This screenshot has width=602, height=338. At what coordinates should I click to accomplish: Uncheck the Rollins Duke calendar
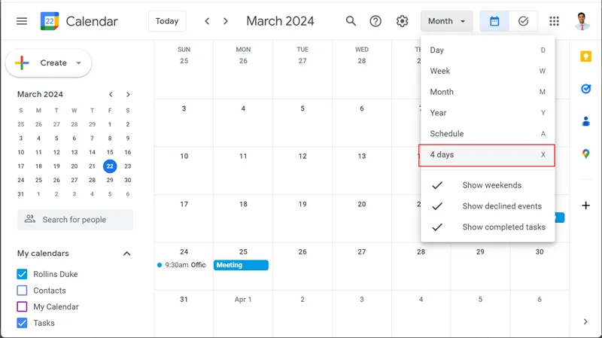point(22,274)
